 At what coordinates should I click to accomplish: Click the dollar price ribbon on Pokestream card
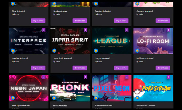coord(168,77)
